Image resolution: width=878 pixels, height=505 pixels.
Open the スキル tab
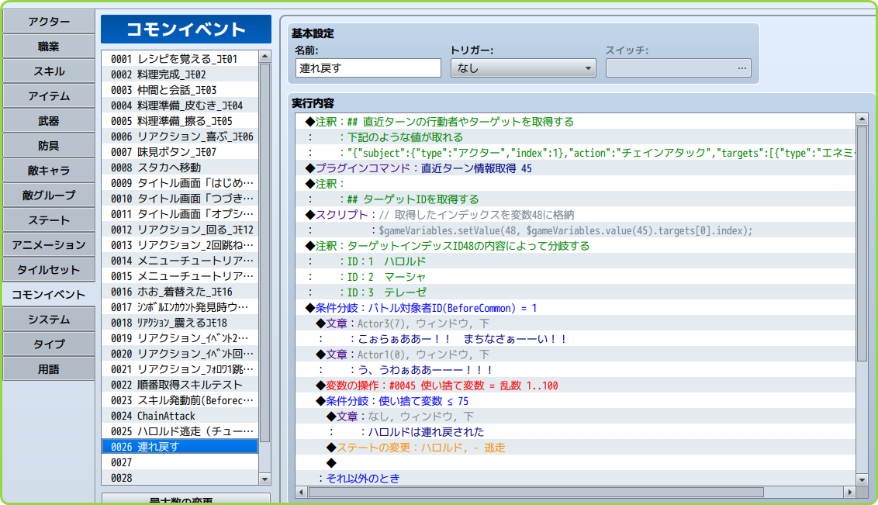click(49, 71)
